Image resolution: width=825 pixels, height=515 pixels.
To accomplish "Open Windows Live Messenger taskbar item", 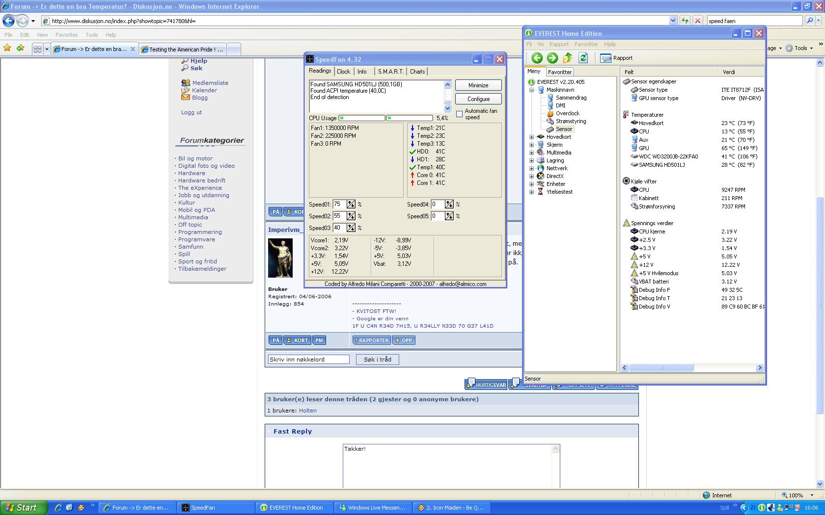I will pyautogui.click(x=372, y=508).
